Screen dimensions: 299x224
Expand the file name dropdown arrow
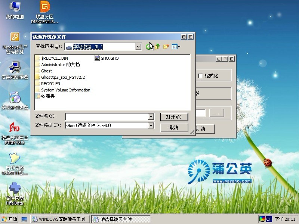point(151,116)
